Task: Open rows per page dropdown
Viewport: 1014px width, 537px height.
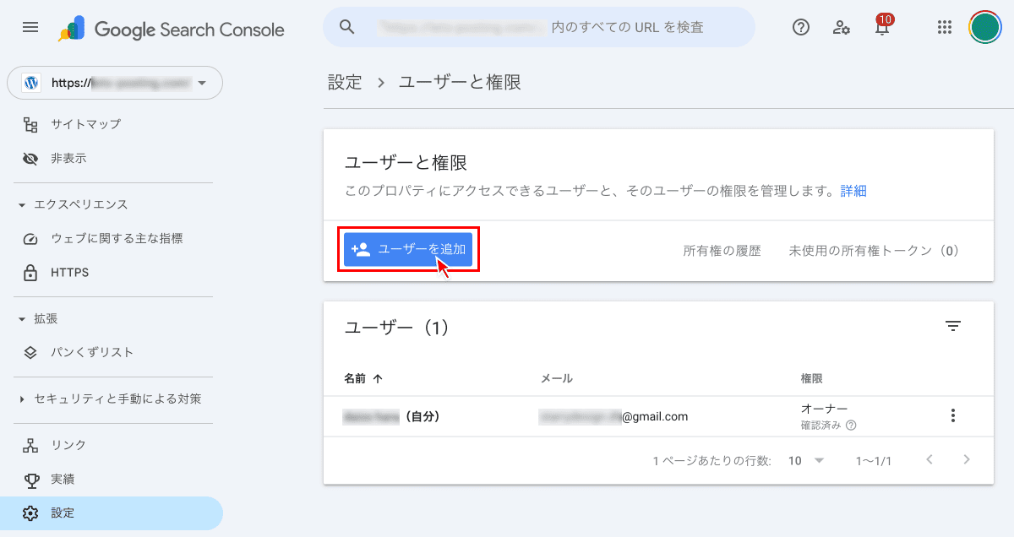Action: [x=806, y=460]
